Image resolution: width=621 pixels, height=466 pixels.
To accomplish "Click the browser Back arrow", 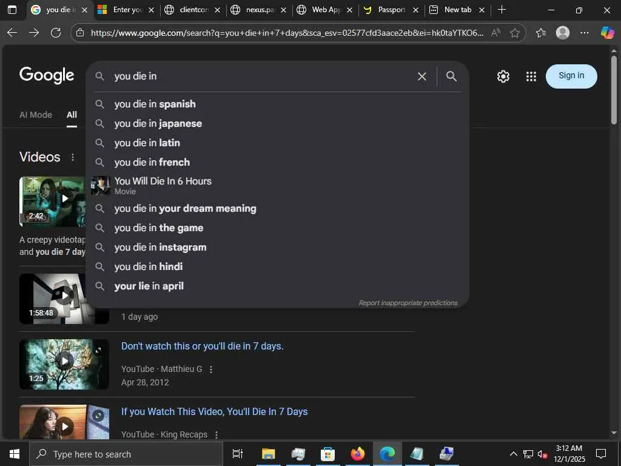I will [12, 33].
